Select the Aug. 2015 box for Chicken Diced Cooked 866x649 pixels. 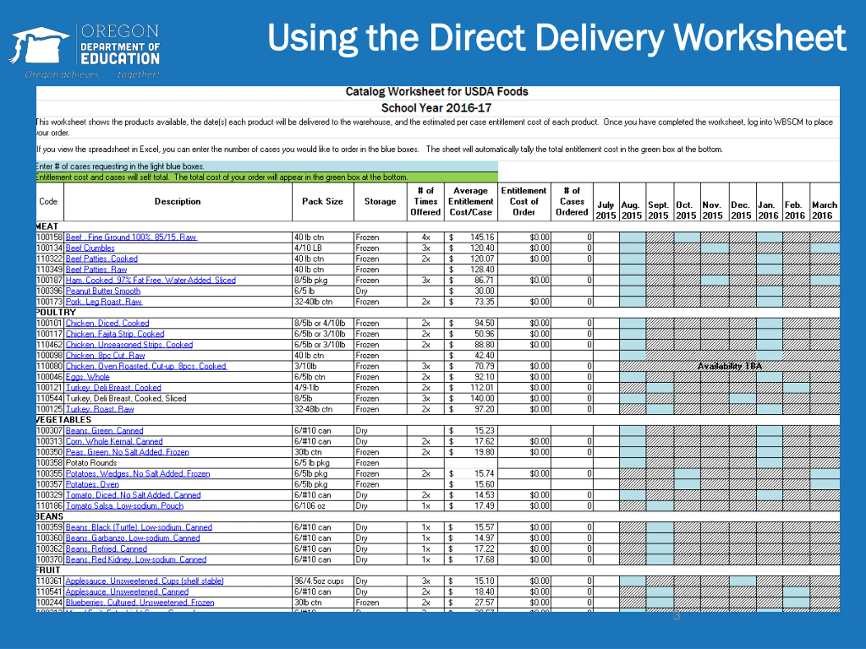point(633,323)
